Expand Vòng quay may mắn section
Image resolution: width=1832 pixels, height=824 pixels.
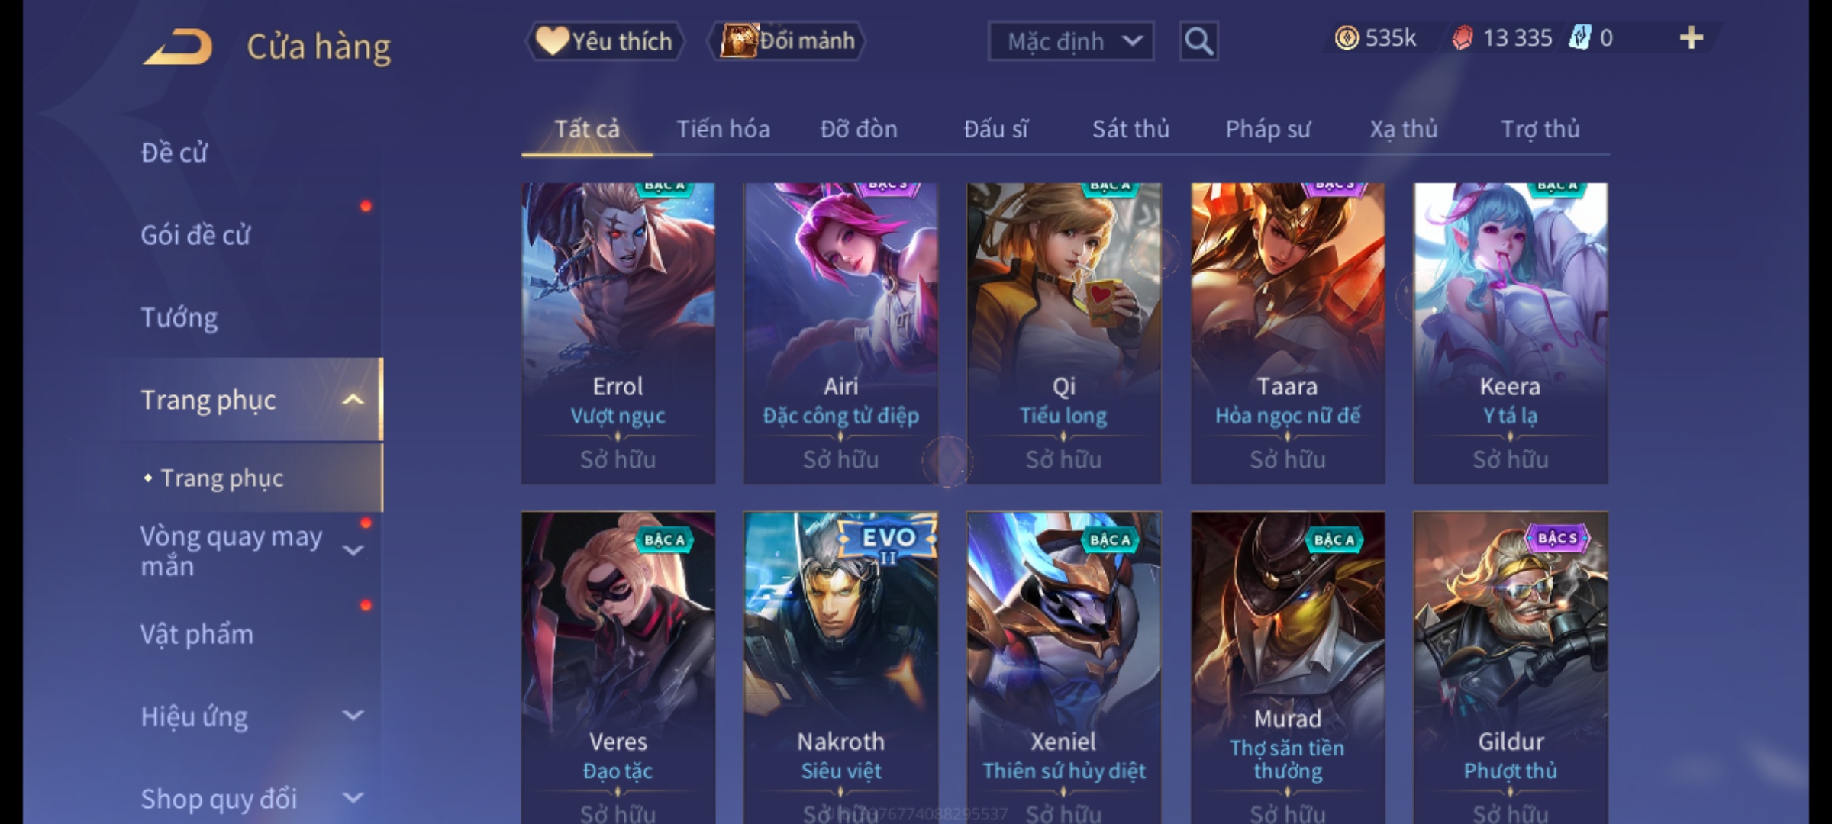click(353, 550)
